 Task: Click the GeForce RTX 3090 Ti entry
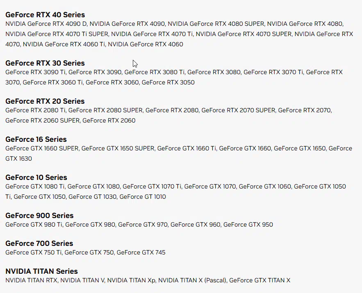point(35,72)
